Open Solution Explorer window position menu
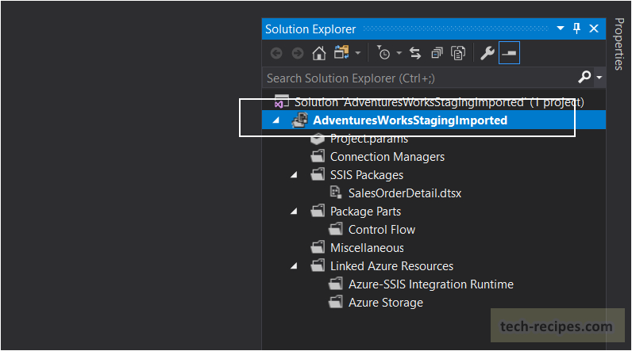The height and width of the screenshot is (351, 632). coord(561,29)
